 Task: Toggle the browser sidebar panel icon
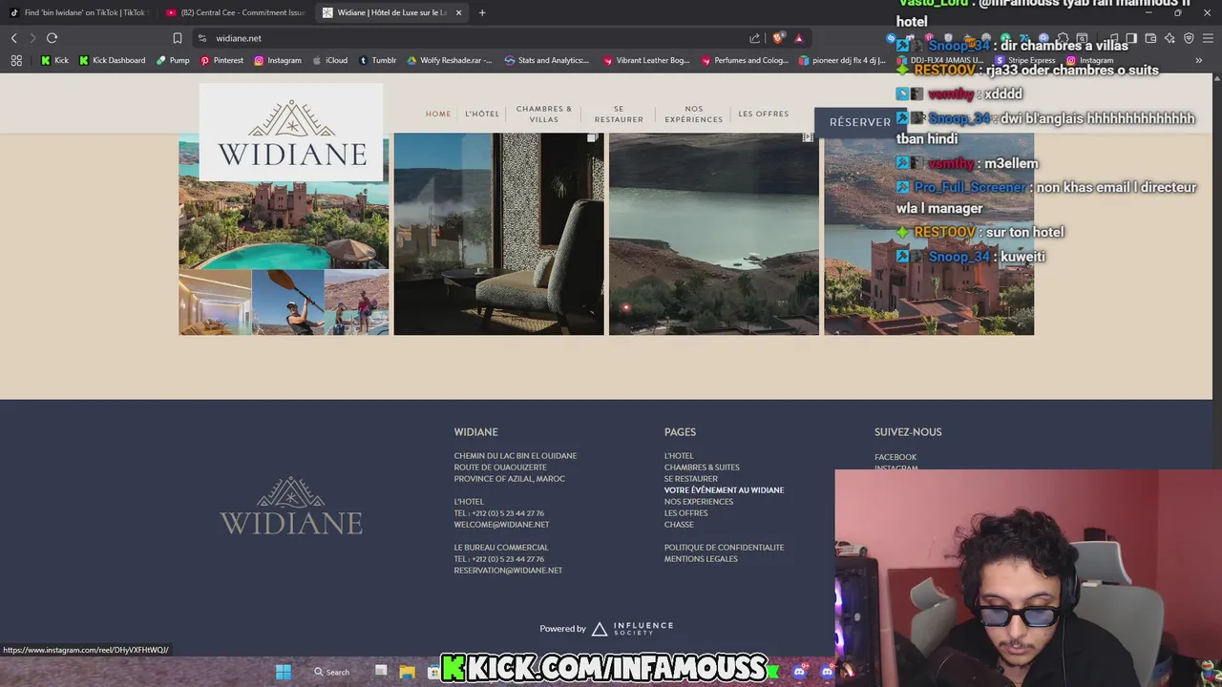pyautogui.click(x=1131, y=38)
